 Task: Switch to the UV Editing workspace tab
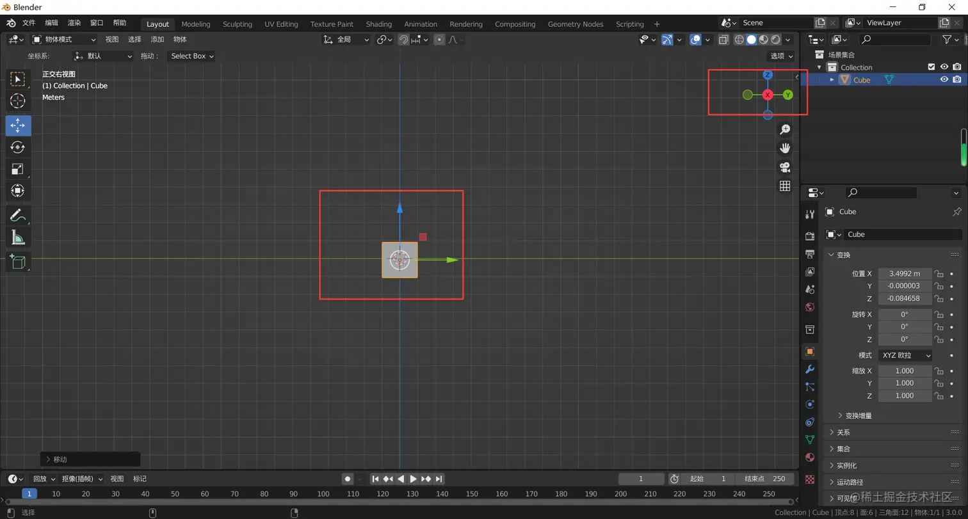282,24
